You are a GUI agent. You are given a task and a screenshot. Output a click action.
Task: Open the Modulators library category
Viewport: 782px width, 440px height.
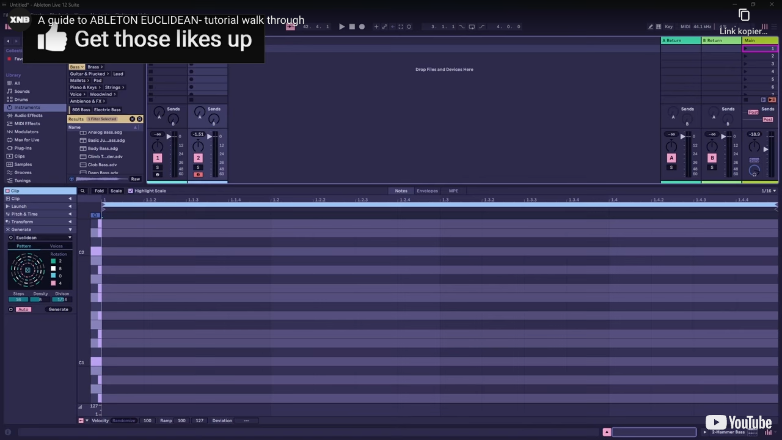point(26,132)
